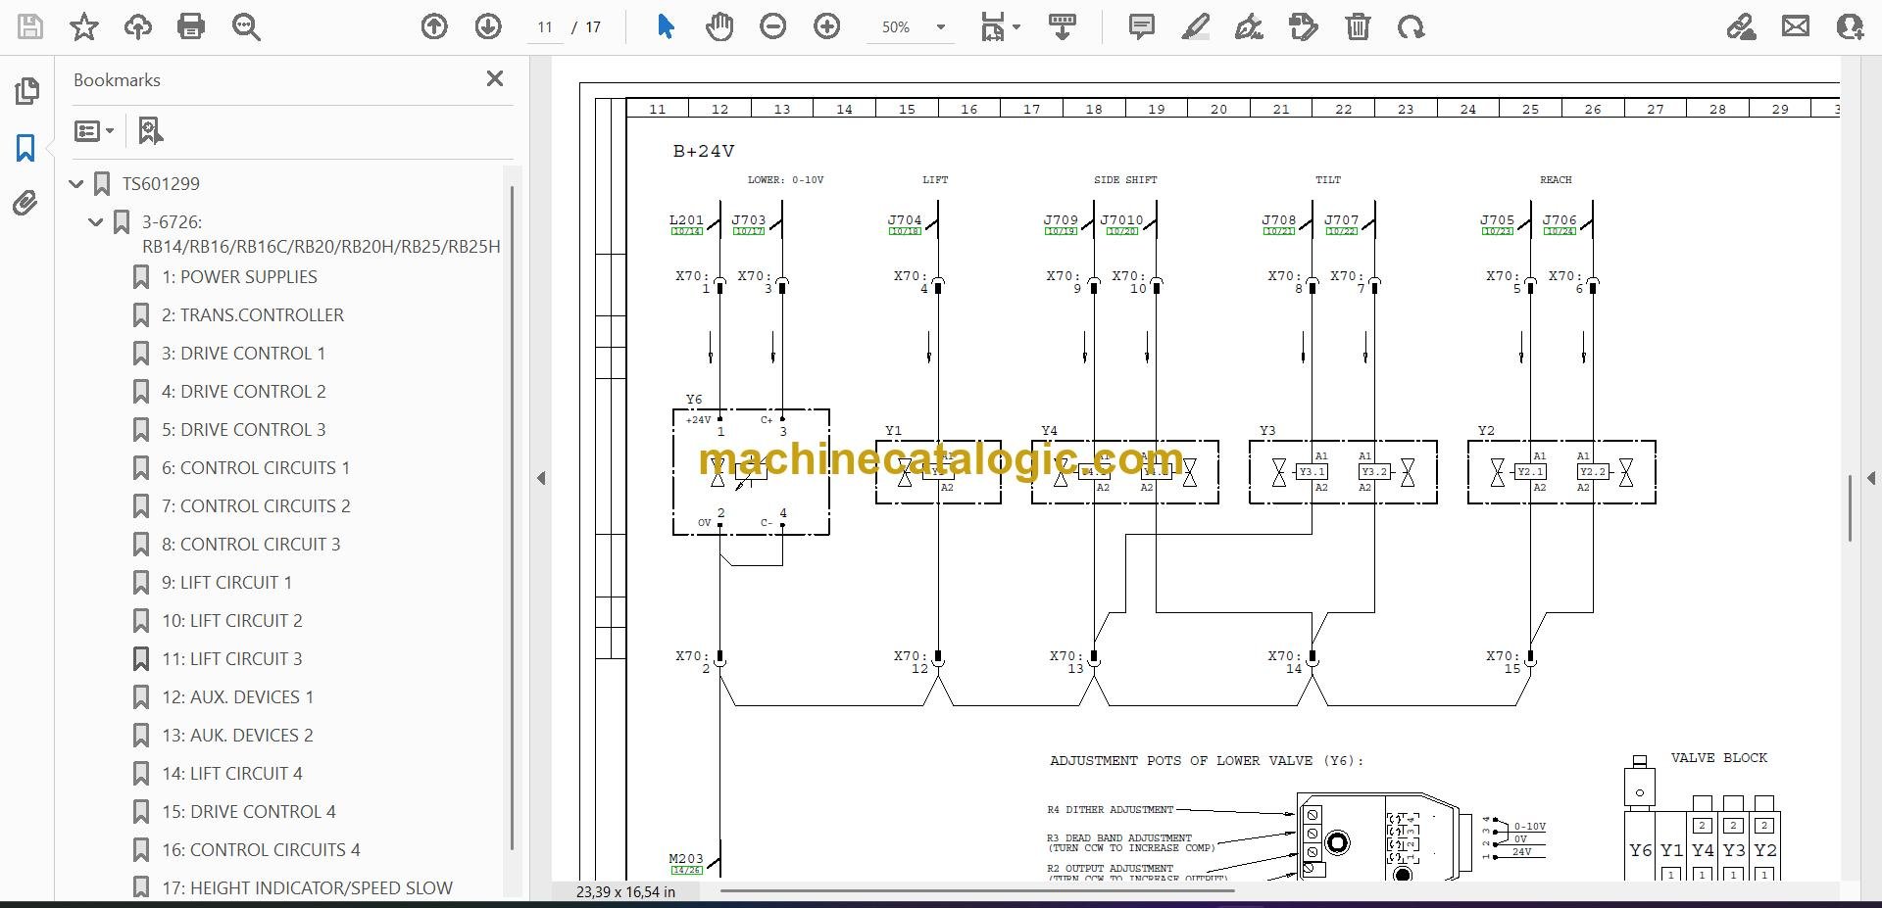Close the Bookmarks panel
The image size is (1882, 908).
[x=495, y=79]
